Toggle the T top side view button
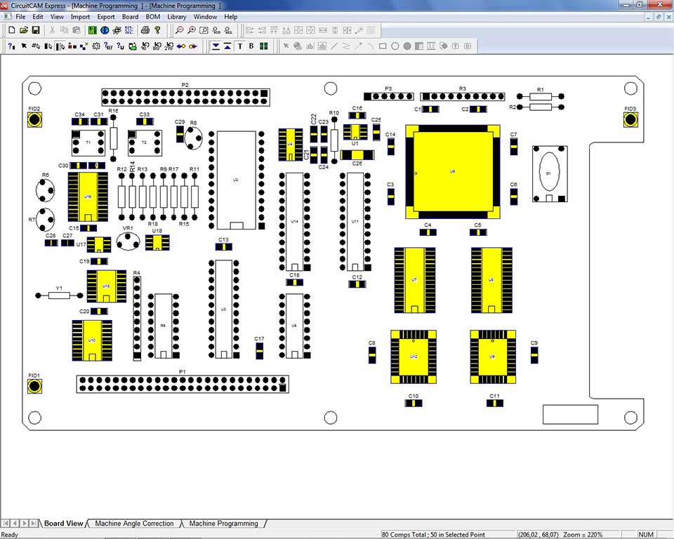674x539 pixels. click(x=240, y=46)
